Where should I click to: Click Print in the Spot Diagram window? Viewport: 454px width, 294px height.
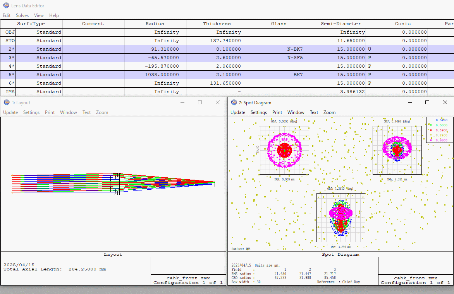tap(277, 112)
